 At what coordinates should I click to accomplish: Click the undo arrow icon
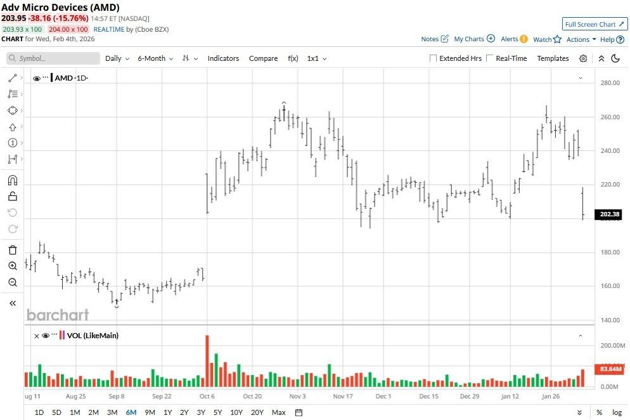(13, 213)
